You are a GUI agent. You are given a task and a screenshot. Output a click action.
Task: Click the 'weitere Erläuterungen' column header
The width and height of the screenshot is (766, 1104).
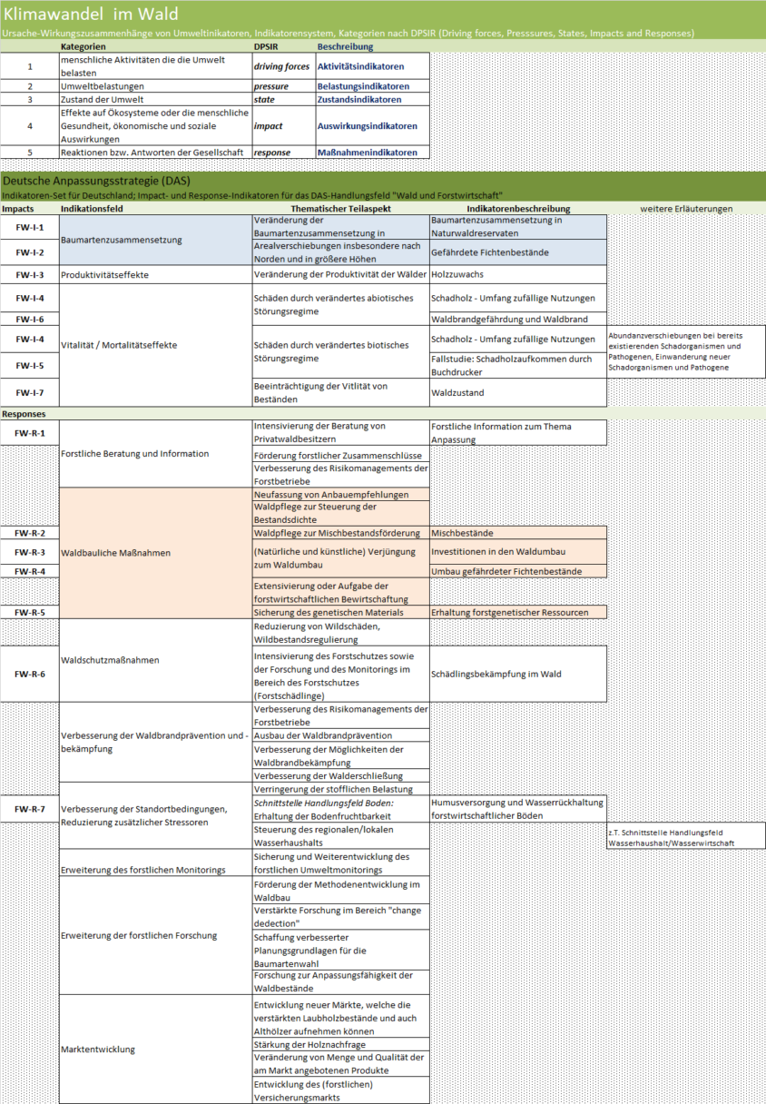pos(685,209)
